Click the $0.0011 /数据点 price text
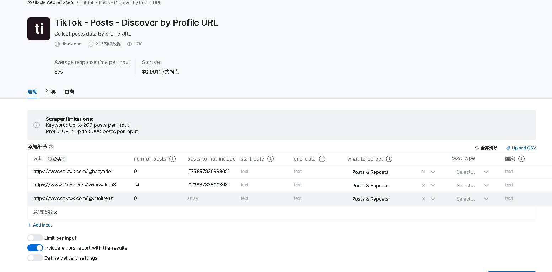 coord(160,72)
